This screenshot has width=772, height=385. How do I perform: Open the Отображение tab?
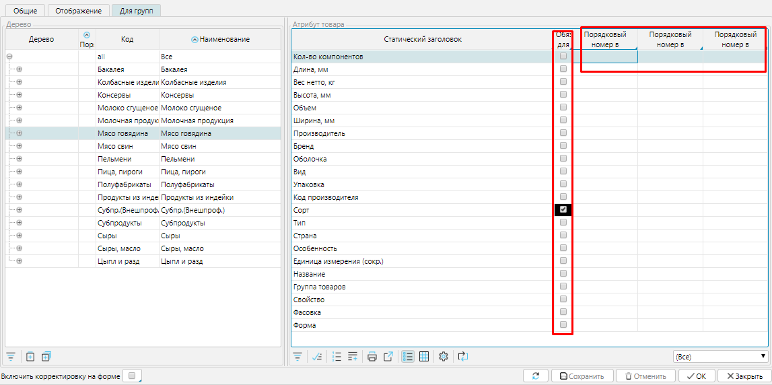[78, 11]
